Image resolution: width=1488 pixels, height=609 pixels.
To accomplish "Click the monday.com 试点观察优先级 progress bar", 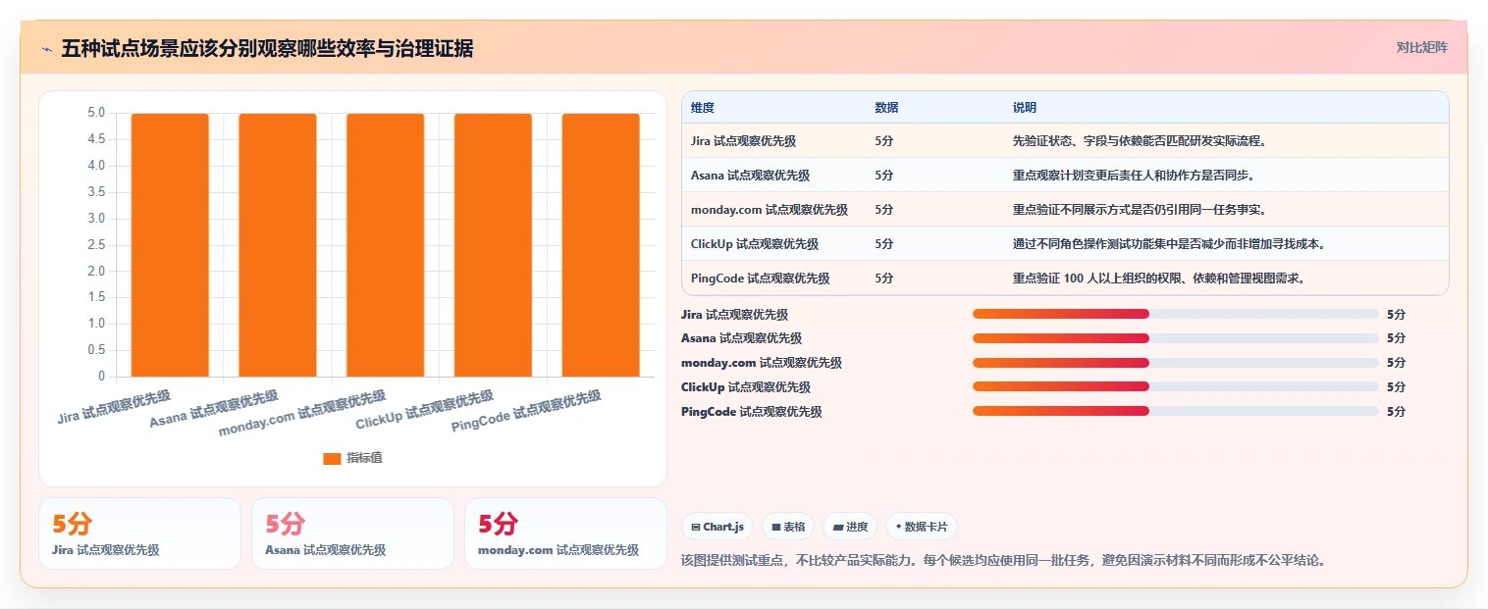I will [x=1175, y=363].
